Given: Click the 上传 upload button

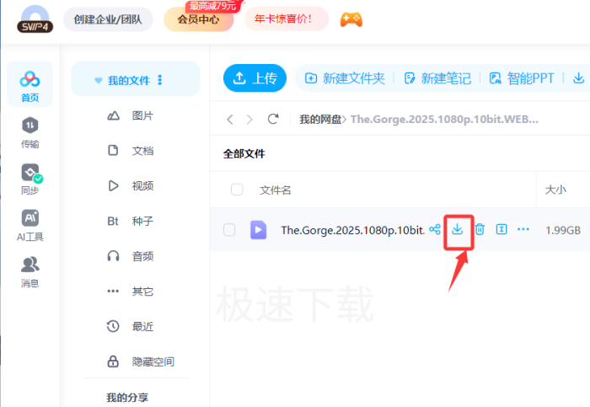Looking at the screenshot, I should point(255,78).
